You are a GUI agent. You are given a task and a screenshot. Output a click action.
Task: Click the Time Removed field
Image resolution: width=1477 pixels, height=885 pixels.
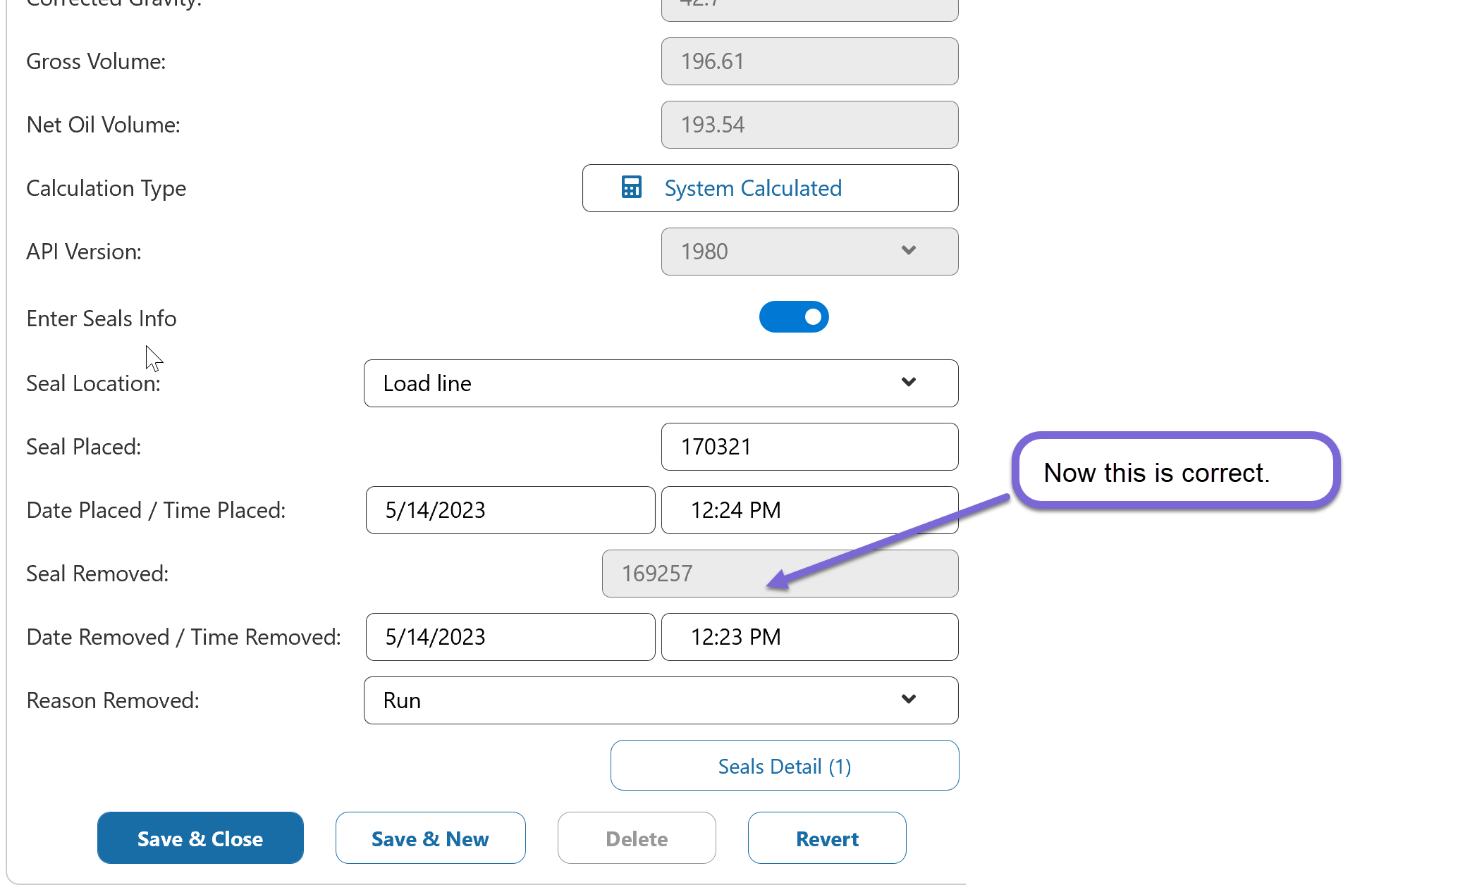[809, 637]
